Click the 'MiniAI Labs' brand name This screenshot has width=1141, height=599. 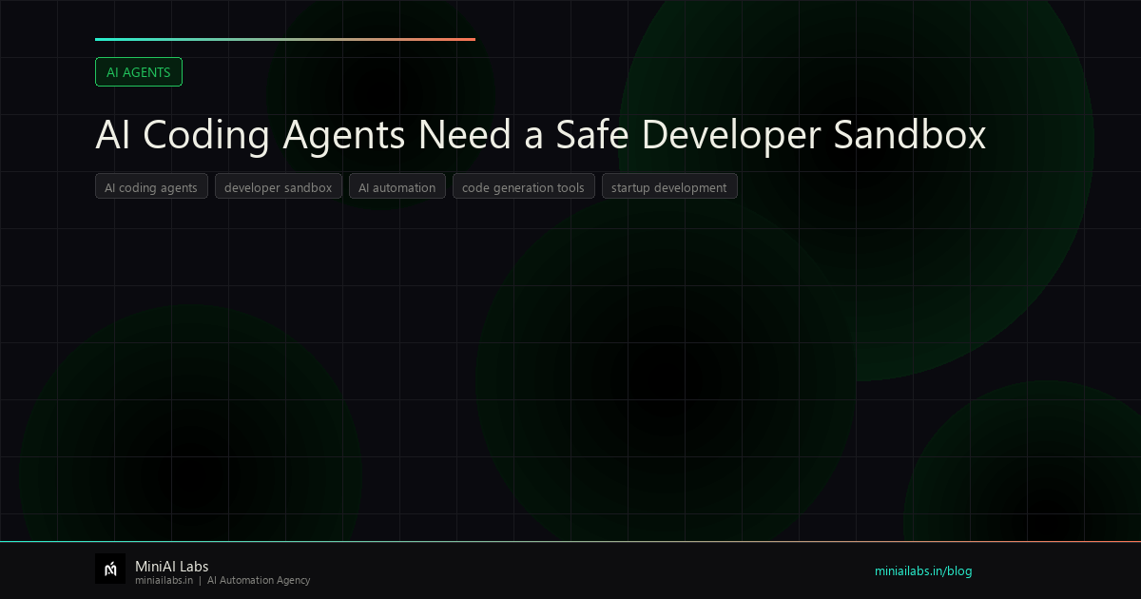coord(172,567)
